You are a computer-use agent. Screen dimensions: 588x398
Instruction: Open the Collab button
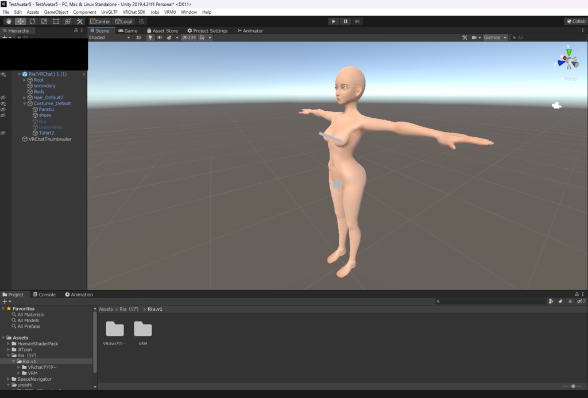pyautogui.click(x=577, y=21)
